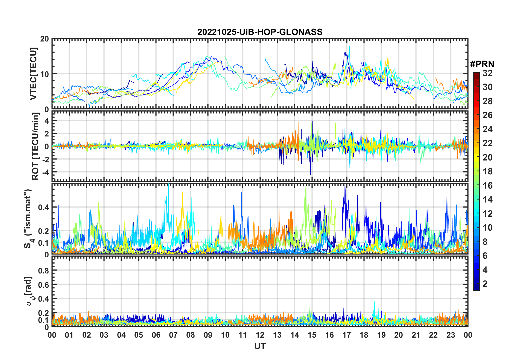Click the x-axis hour tick "19"

(x=381, y=335)
